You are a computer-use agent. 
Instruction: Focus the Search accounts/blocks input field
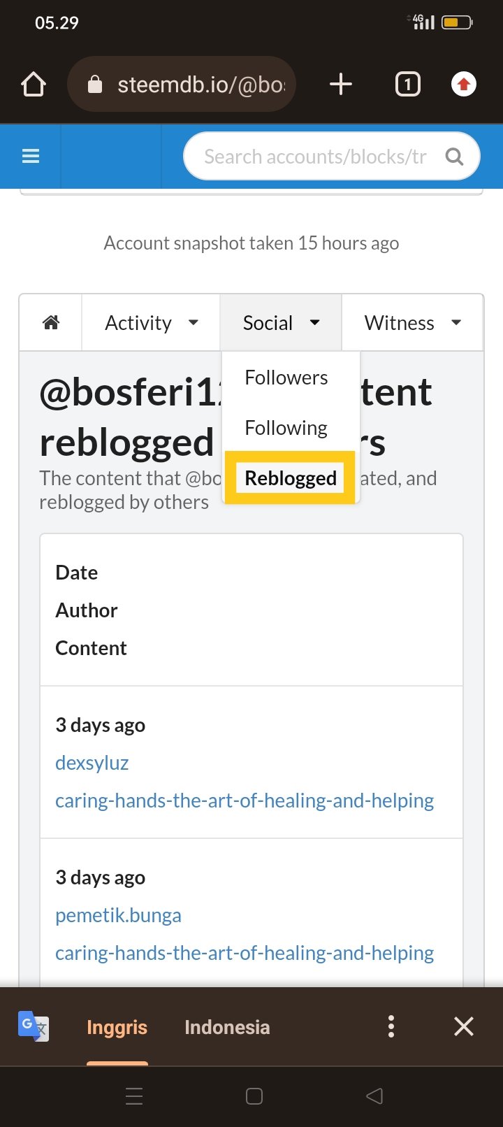point(315,157)
